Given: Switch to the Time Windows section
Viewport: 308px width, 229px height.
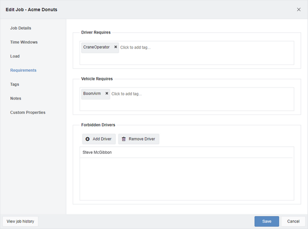Looking at the screenshot, I should pyautogui.click(x=24, y=42).
